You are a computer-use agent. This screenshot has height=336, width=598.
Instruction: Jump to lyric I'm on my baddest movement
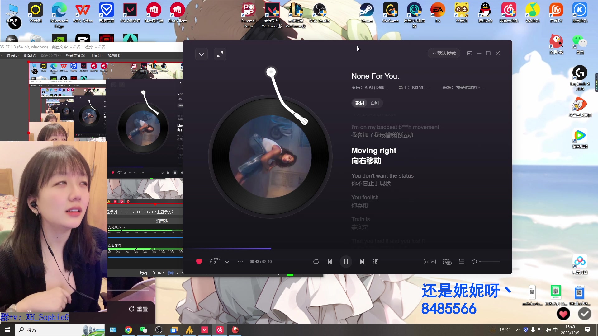395,127
